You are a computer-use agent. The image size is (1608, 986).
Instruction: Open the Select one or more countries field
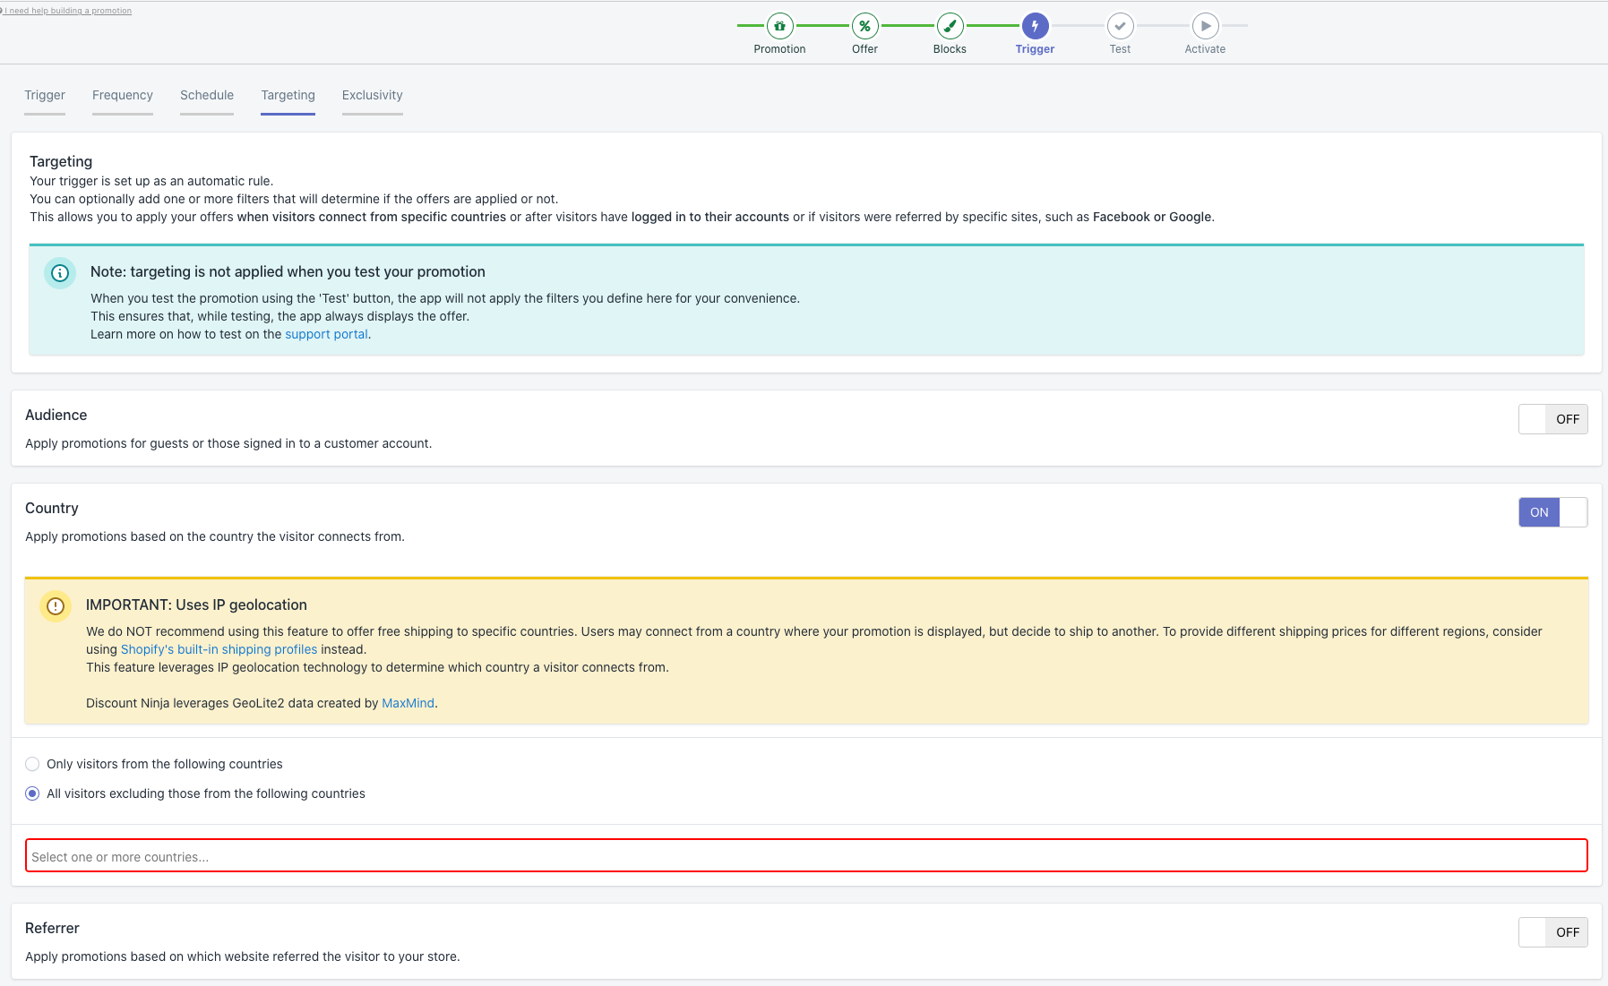click(806, 855)
